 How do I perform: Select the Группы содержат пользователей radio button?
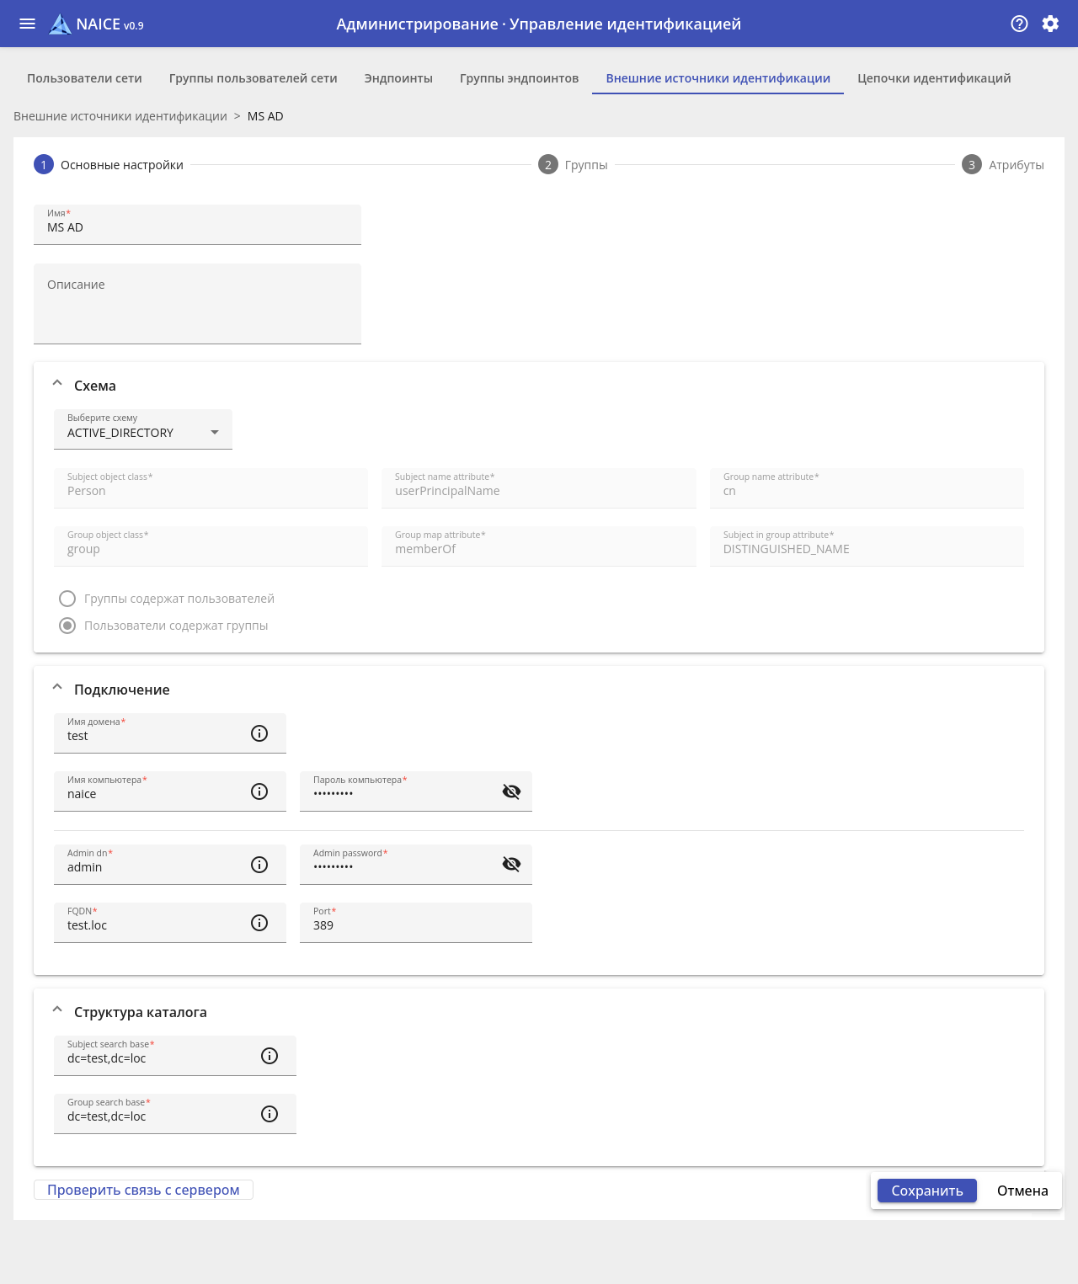67,599
